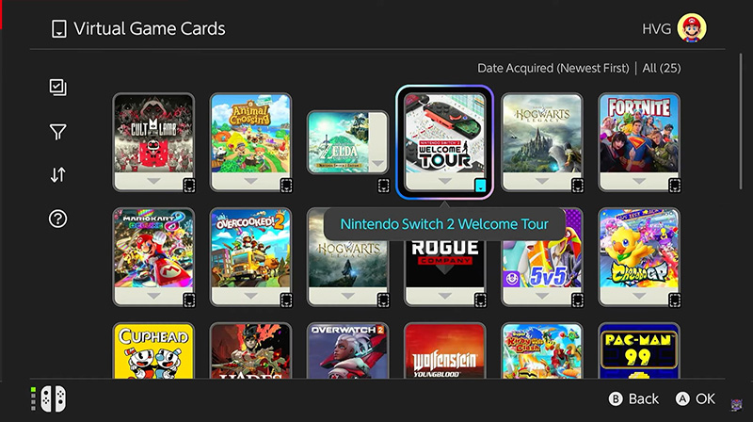This screenshot has width=753, height=422.
Task: Click the multi-select checkbox icon in sidebar
Action: 58,88
